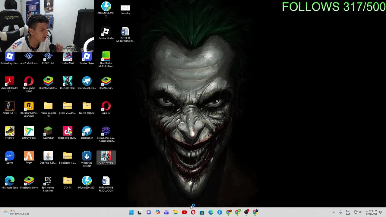Open the mtasa-1.6 (1) icon
The width and height of the screenshot is (386, 217).
(x=10, y=108)
